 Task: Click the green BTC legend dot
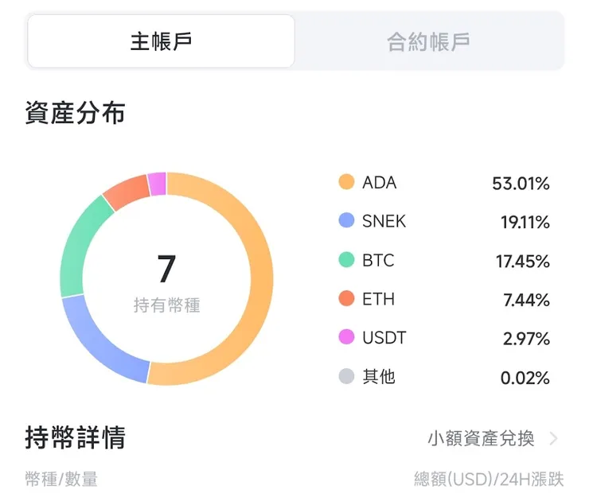(x=346, y=260)
